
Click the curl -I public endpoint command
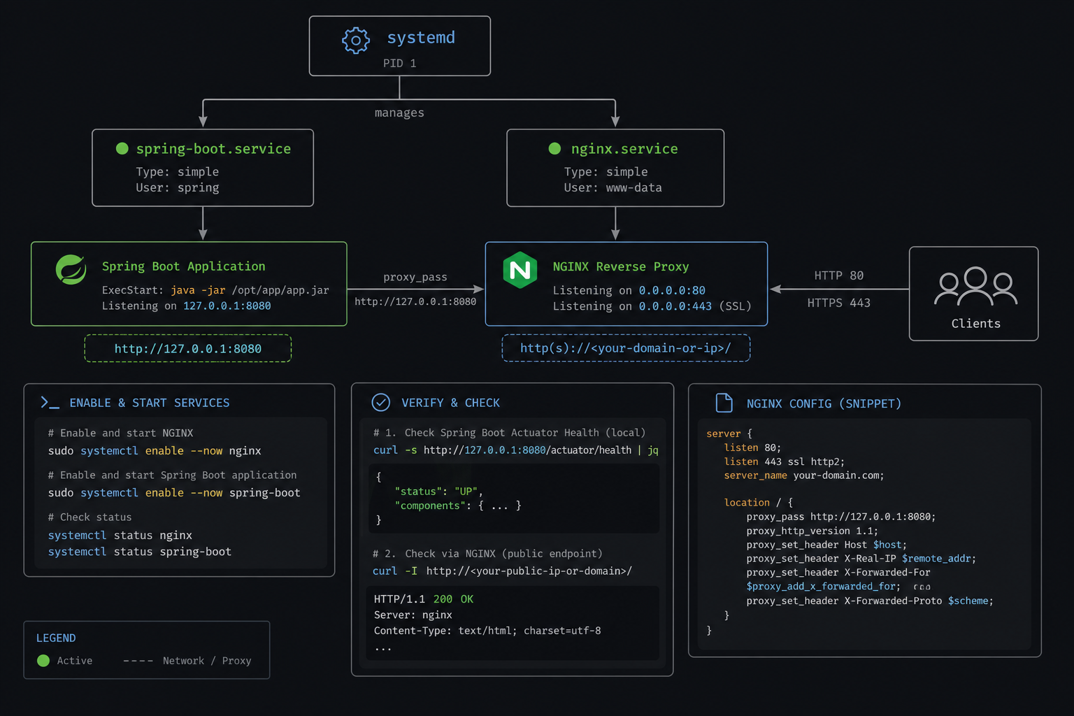503,571
